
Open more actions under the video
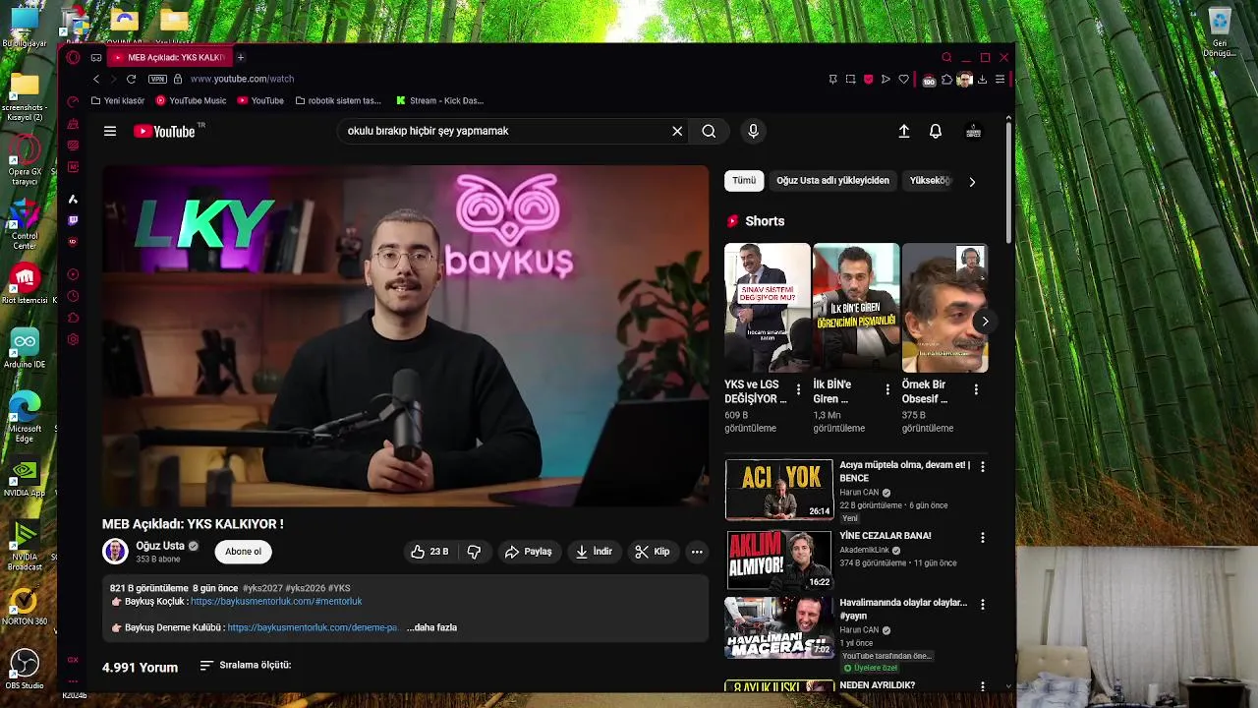tap(697, 552)
